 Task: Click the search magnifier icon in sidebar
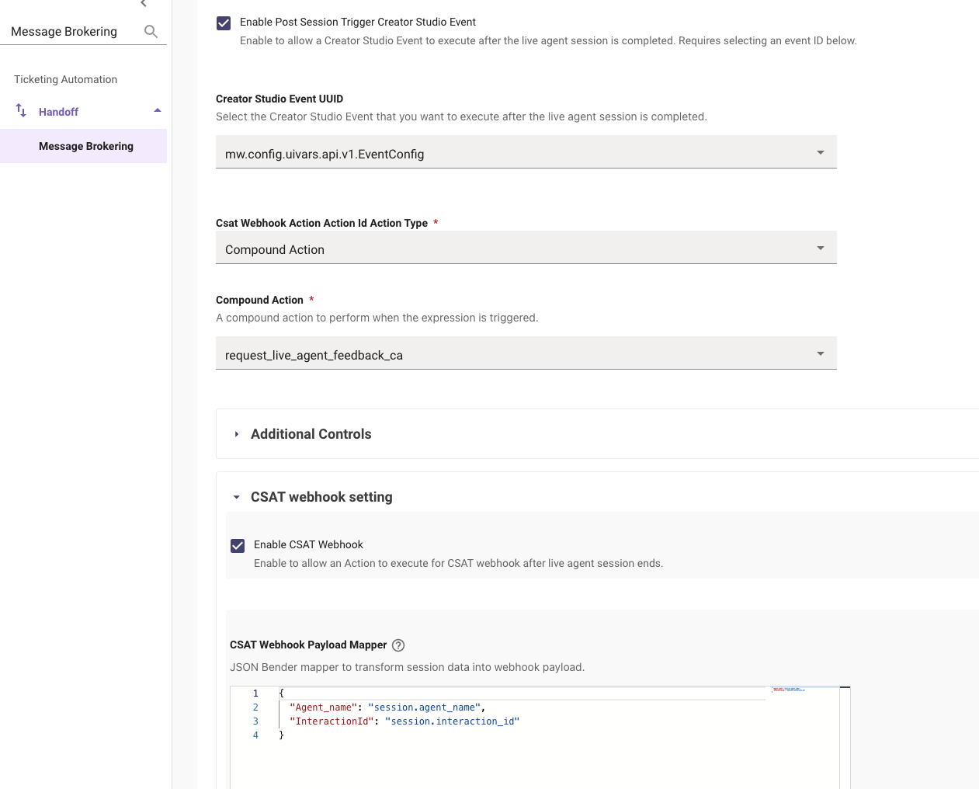coord(151,32)
